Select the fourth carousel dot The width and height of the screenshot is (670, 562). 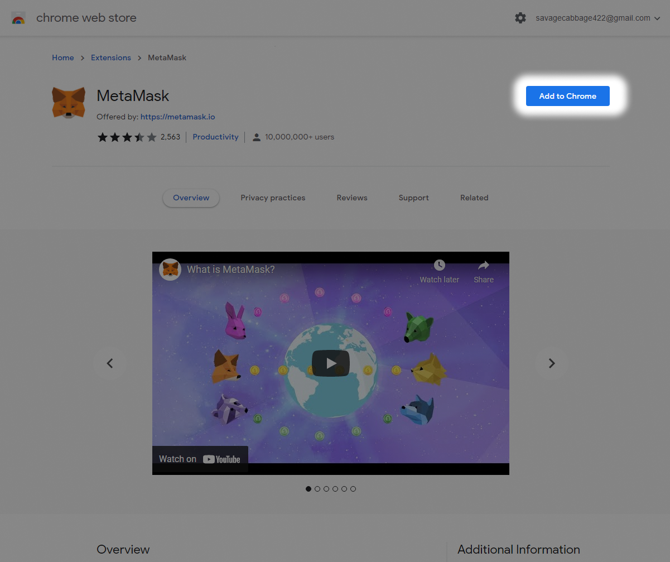(x=335, y=489)
